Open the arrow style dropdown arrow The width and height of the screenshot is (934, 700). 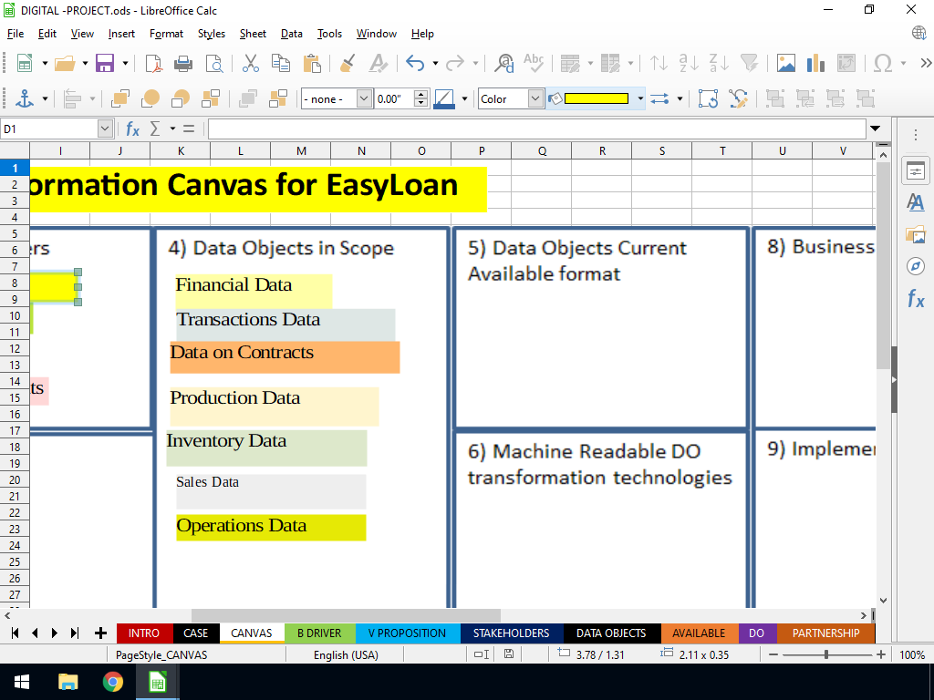(680, 98)
